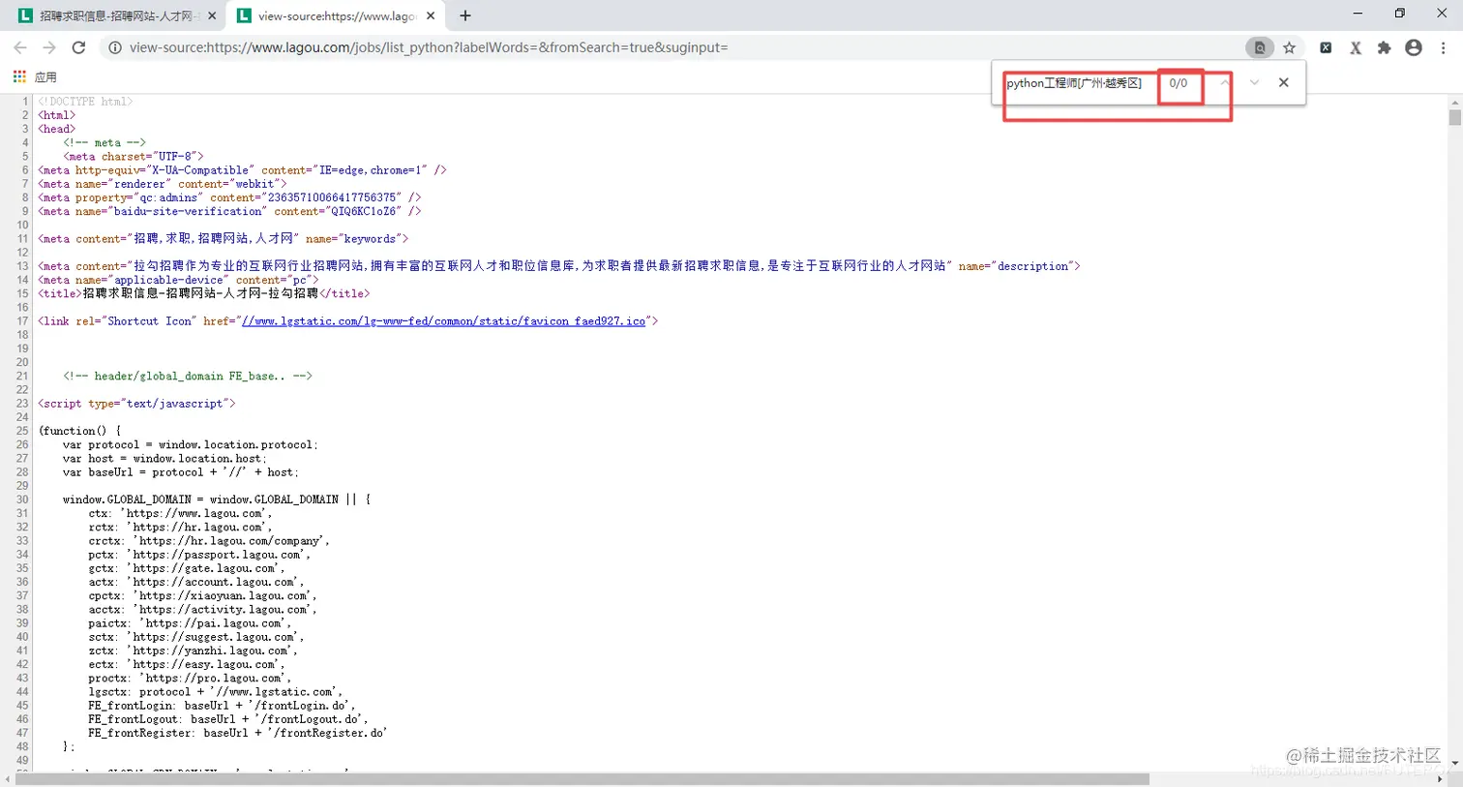The image size is (1463, 787).
Task: Click the line 'var protocol = window.location.protocol'
Action: point(191,444)
